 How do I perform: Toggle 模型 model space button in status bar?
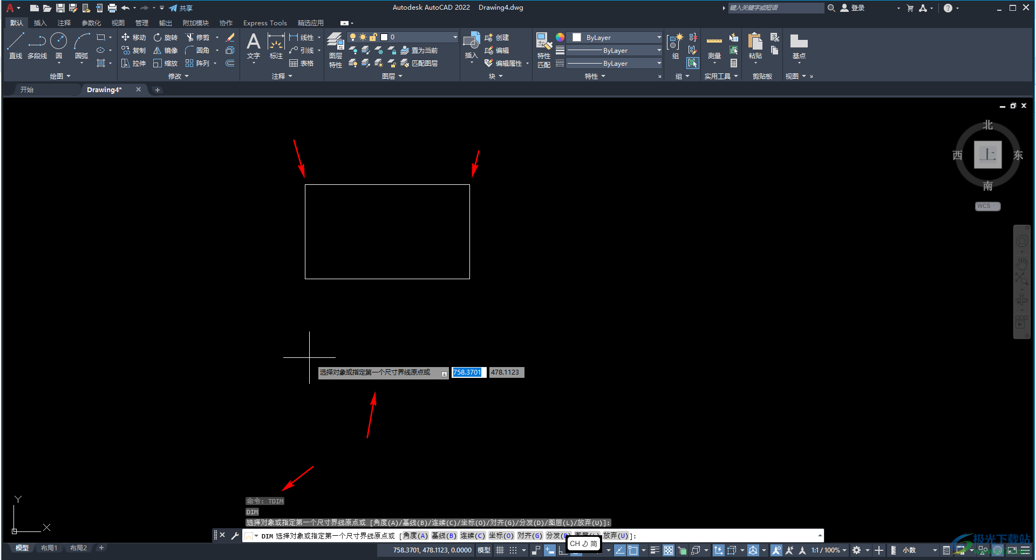[x=484, y=550]
